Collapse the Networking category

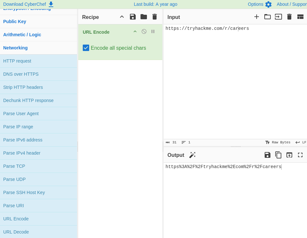[x=38, y=48]
